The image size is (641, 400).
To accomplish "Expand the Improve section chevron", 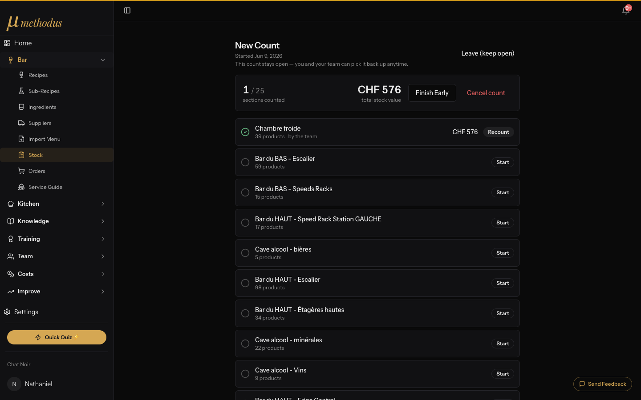I will point(103,292).
